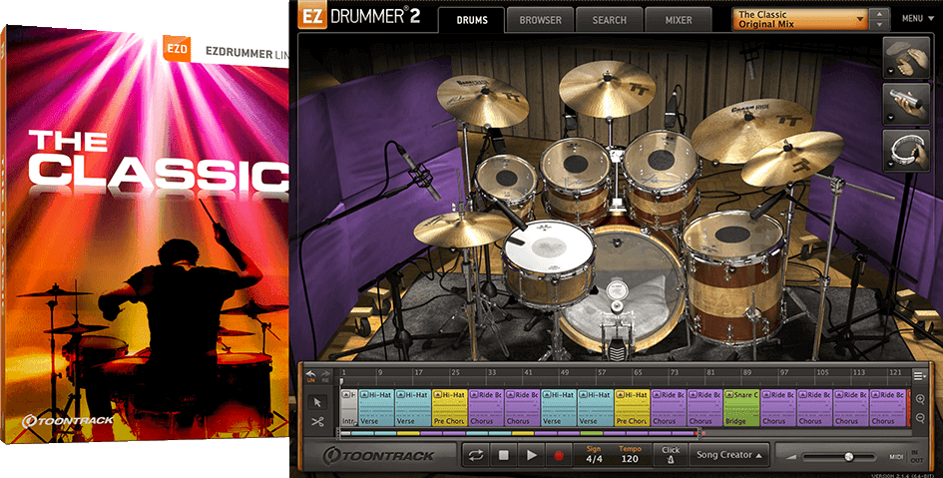This screenshot has height=478, width=943.
Task: Click the Tempo 120 field
Action: 630,455
